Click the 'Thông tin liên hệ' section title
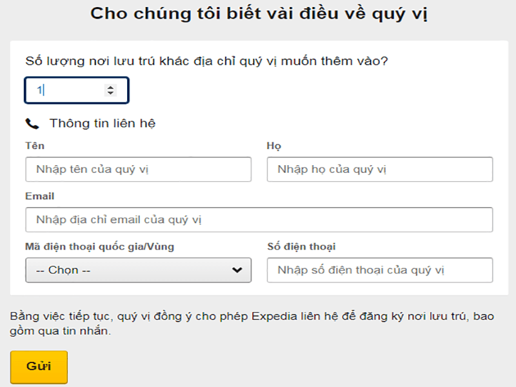Screen dimensions: 516x387 (x=103, y=123)
